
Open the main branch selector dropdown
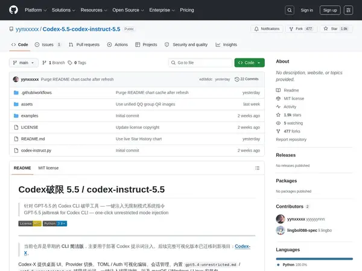[24, 63]
